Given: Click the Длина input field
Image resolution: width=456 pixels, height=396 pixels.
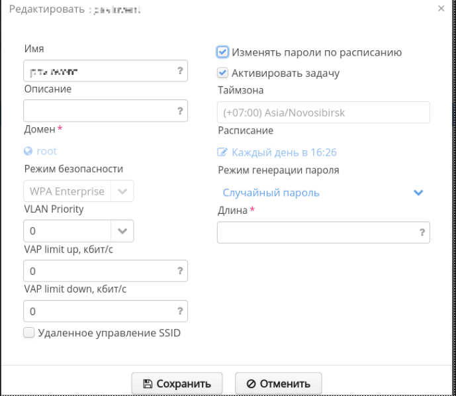Looking at the screenshot, I should (316, 232).
